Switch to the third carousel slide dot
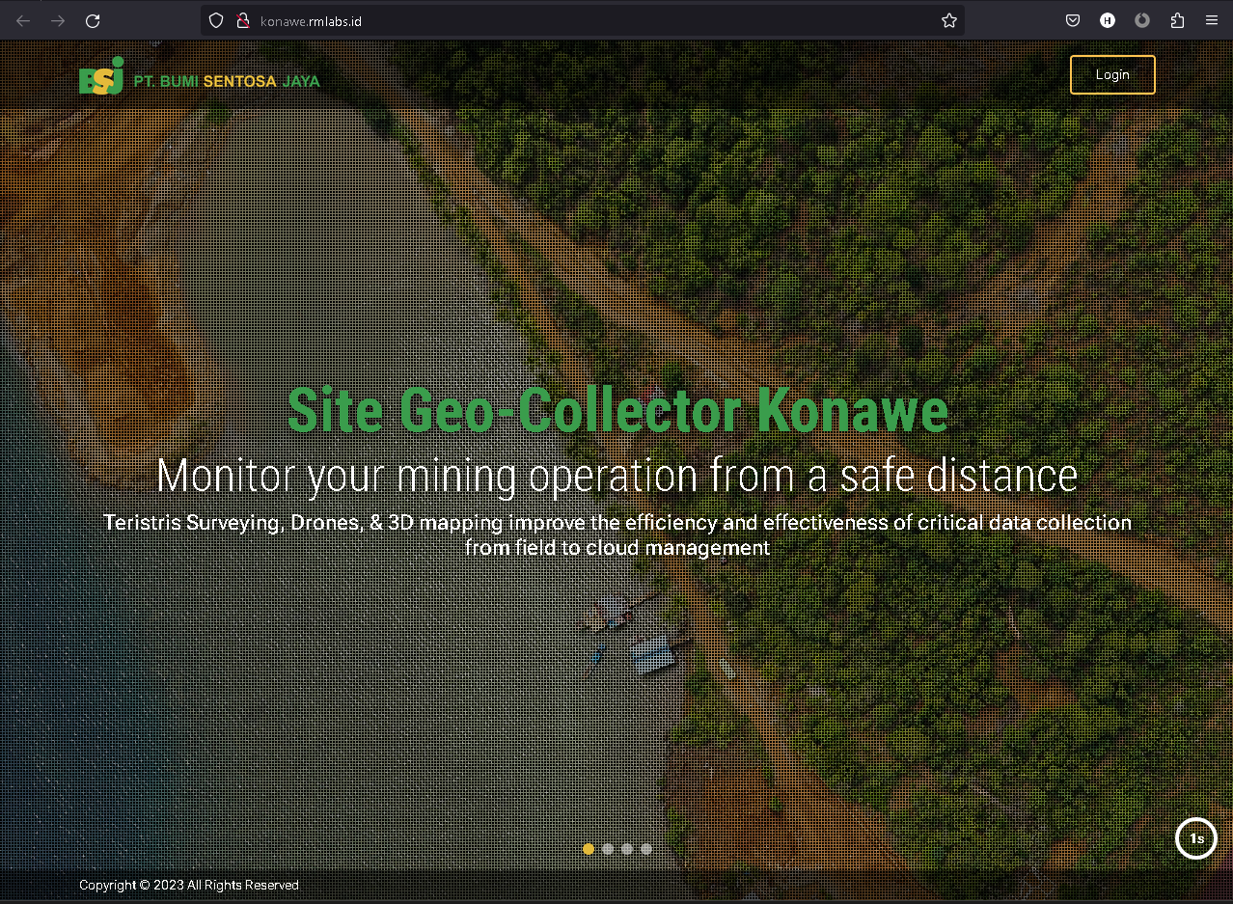The width and height of the screenshot is (1233, 904). (x=627, y=849)
